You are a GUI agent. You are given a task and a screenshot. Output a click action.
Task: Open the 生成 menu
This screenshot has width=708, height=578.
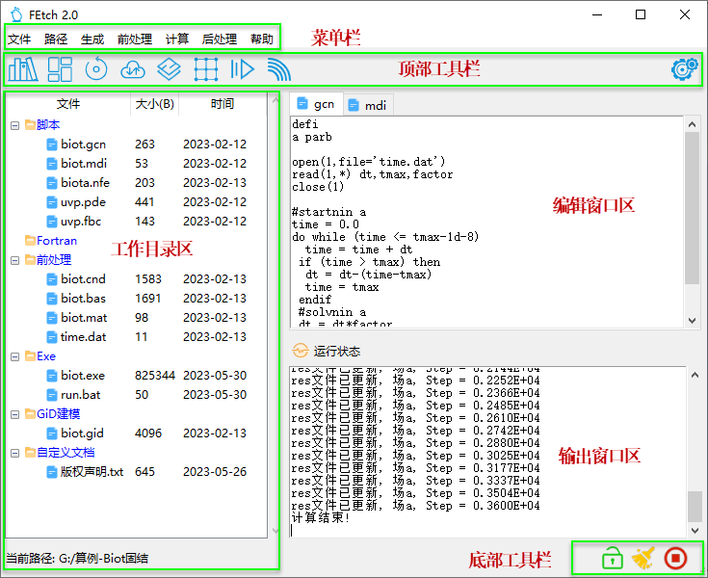click(x=92, y=39)
